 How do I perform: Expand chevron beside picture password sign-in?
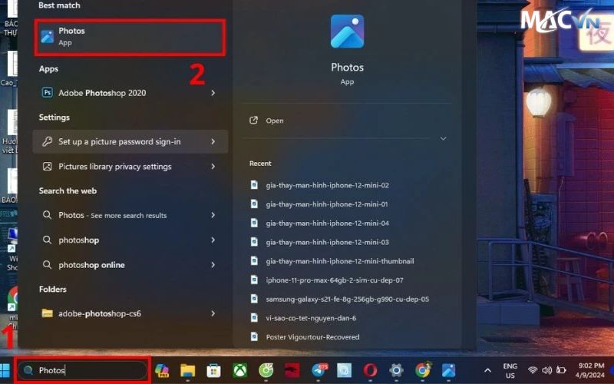(x=213, y=141)
